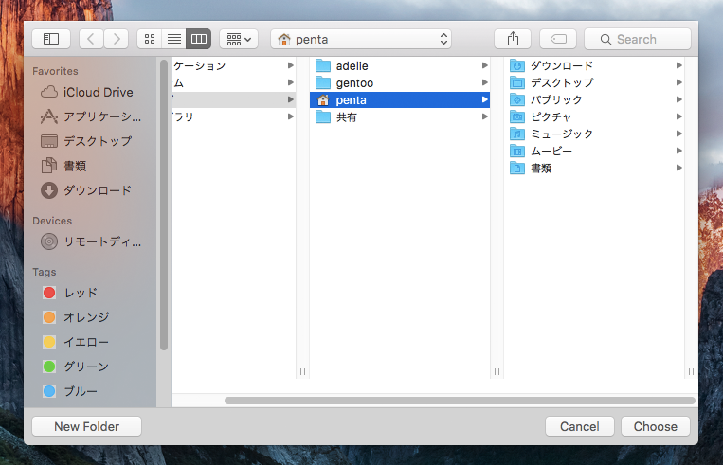Image resolution: width=723 pixels, height=465 pixels.
Task: Focus the Search field
Action: [x=638, y=39]
